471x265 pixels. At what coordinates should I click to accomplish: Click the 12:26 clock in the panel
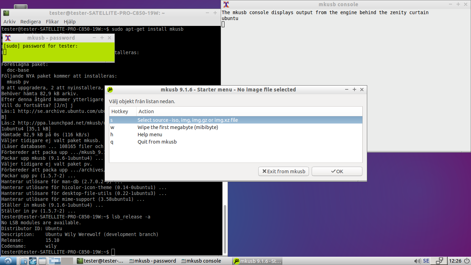point(455,261)
